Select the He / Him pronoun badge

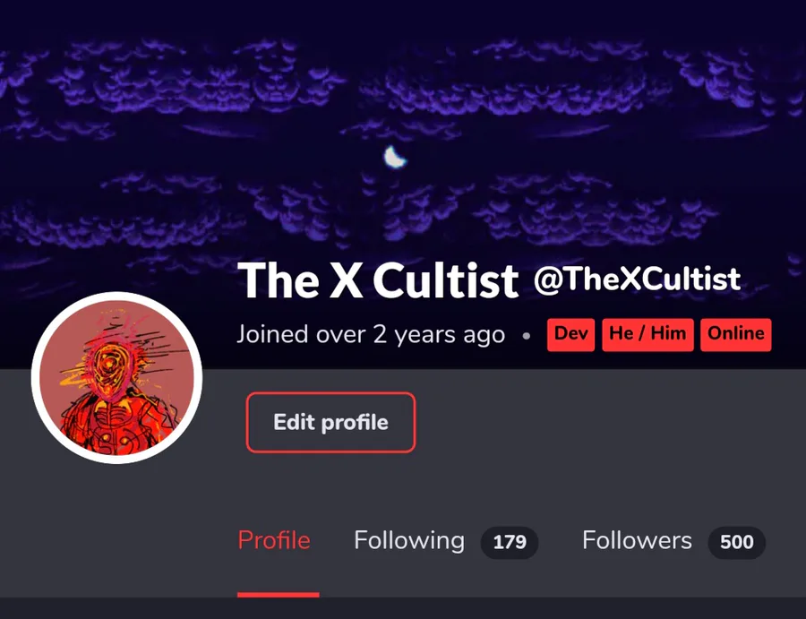coord(647,335)
